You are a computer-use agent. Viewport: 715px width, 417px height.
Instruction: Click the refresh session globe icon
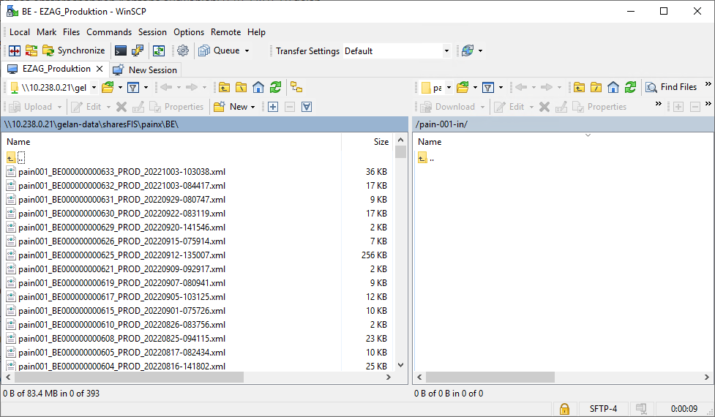pyautogui.click(x=468, y=50)
